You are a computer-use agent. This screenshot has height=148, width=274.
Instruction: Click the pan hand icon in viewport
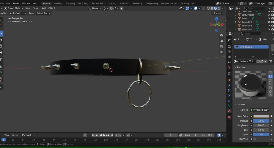222,41
